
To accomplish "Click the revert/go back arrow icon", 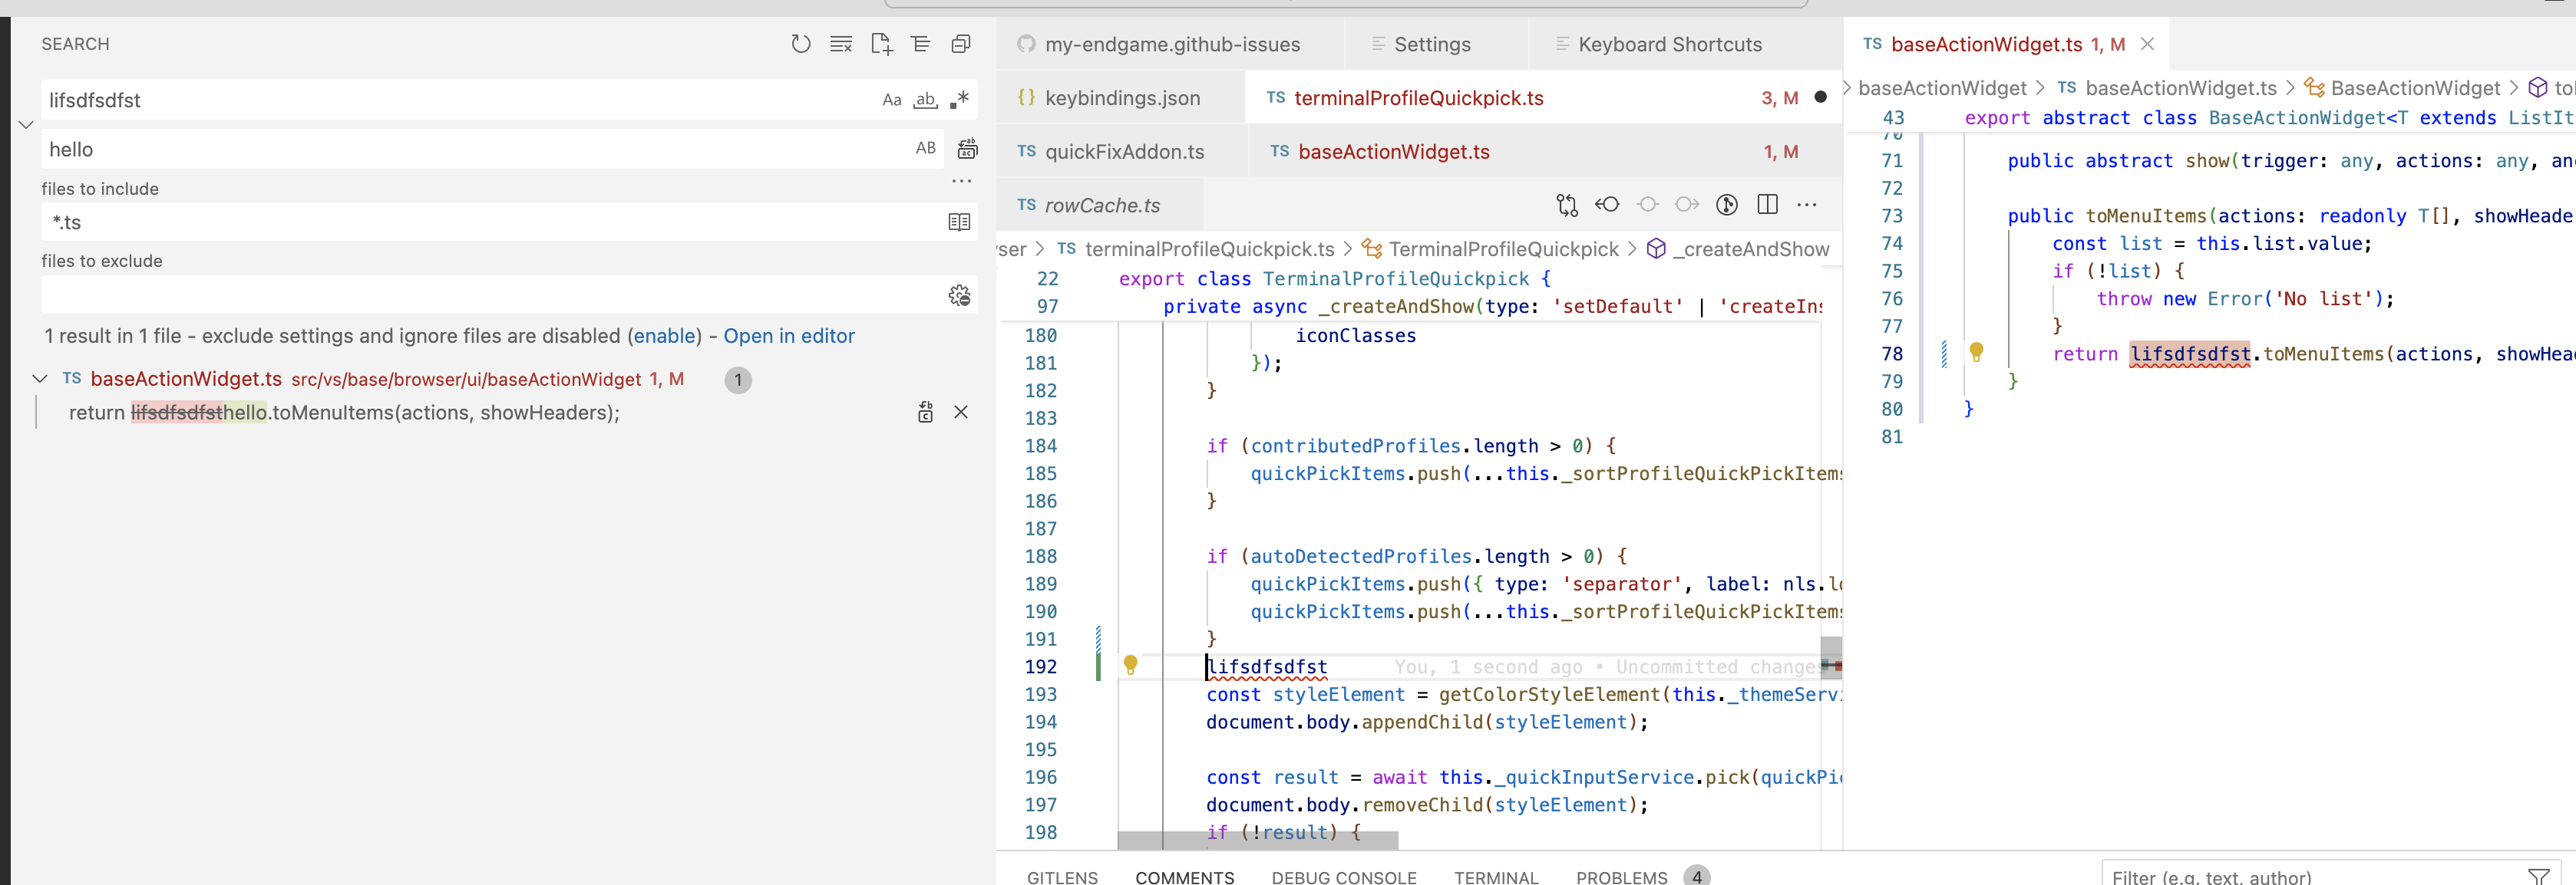I will point(1607,205).
